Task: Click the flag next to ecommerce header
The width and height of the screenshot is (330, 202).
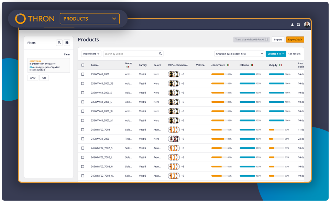Action: 228,65
